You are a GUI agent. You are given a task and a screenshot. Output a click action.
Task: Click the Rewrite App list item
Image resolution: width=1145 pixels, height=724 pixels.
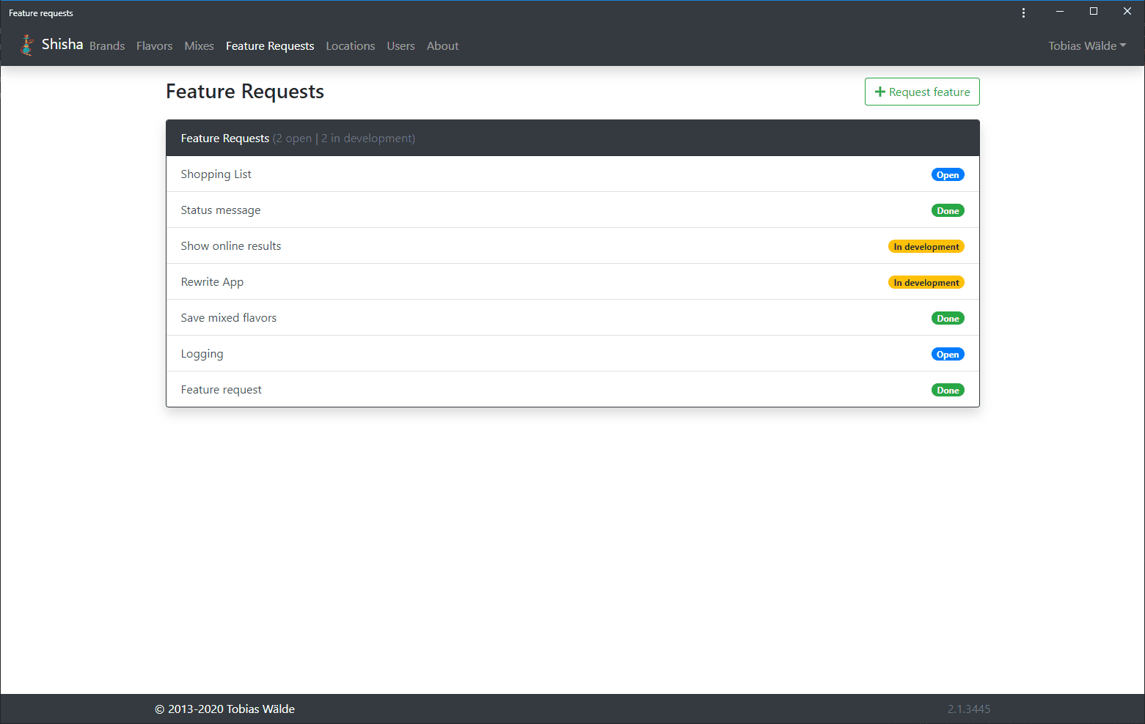pos(573,282)
